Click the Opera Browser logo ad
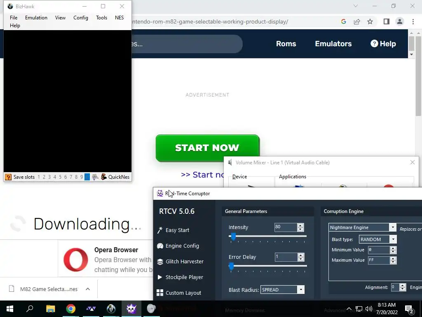 point(76,260)
